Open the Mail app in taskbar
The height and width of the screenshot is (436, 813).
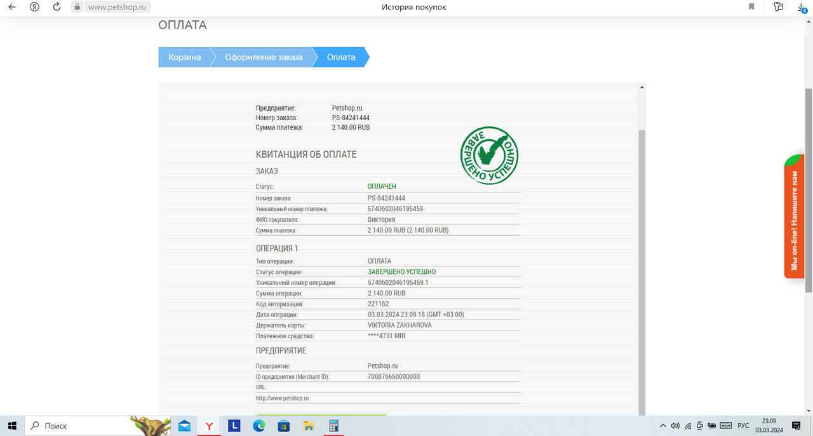click(x=184, y=426)
